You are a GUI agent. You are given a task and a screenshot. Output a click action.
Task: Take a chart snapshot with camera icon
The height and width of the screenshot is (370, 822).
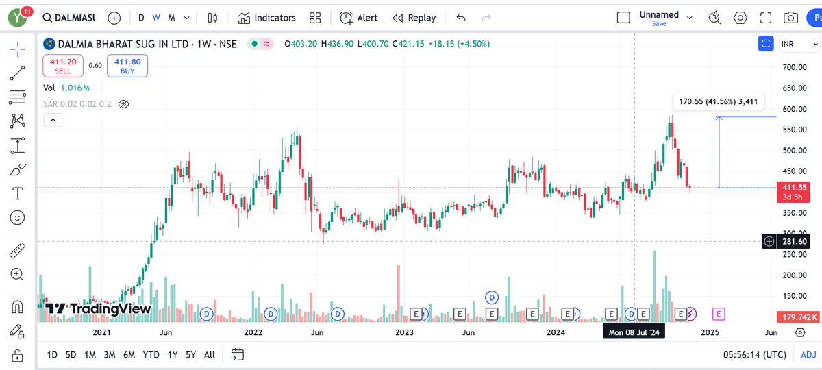pyautogui.click(x=790, y=18)
